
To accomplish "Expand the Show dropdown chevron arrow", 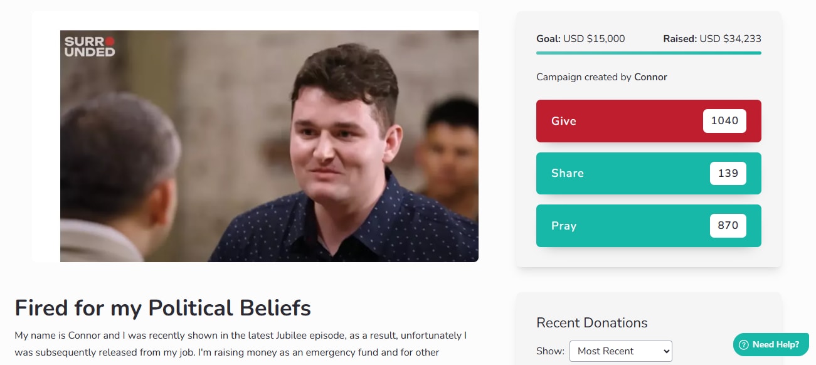I will point(665,351).
